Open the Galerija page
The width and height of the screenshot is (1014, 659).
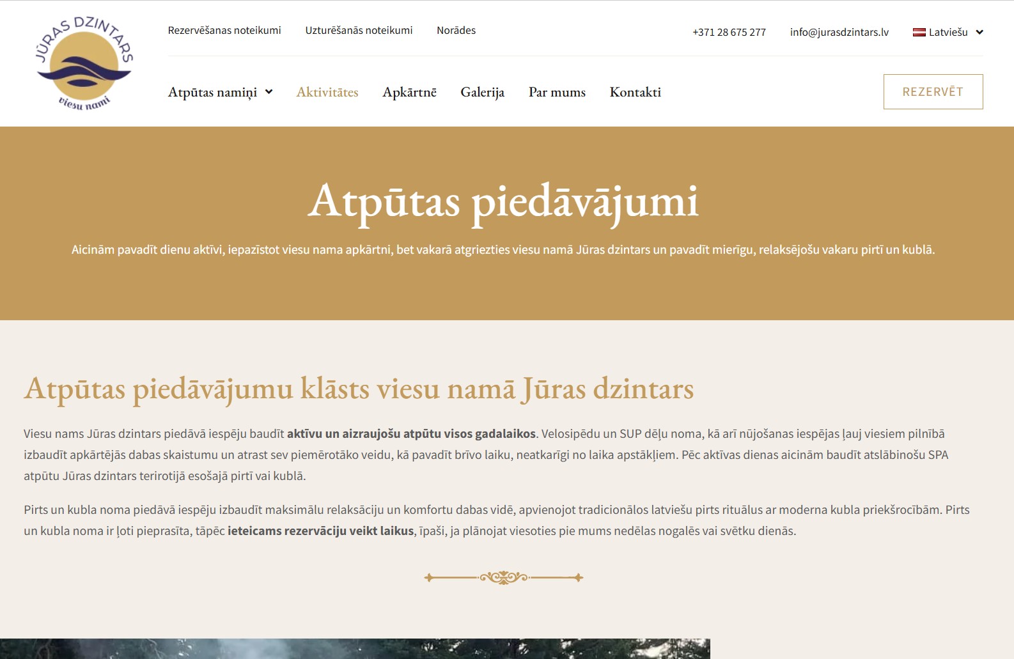pos(482,92)
